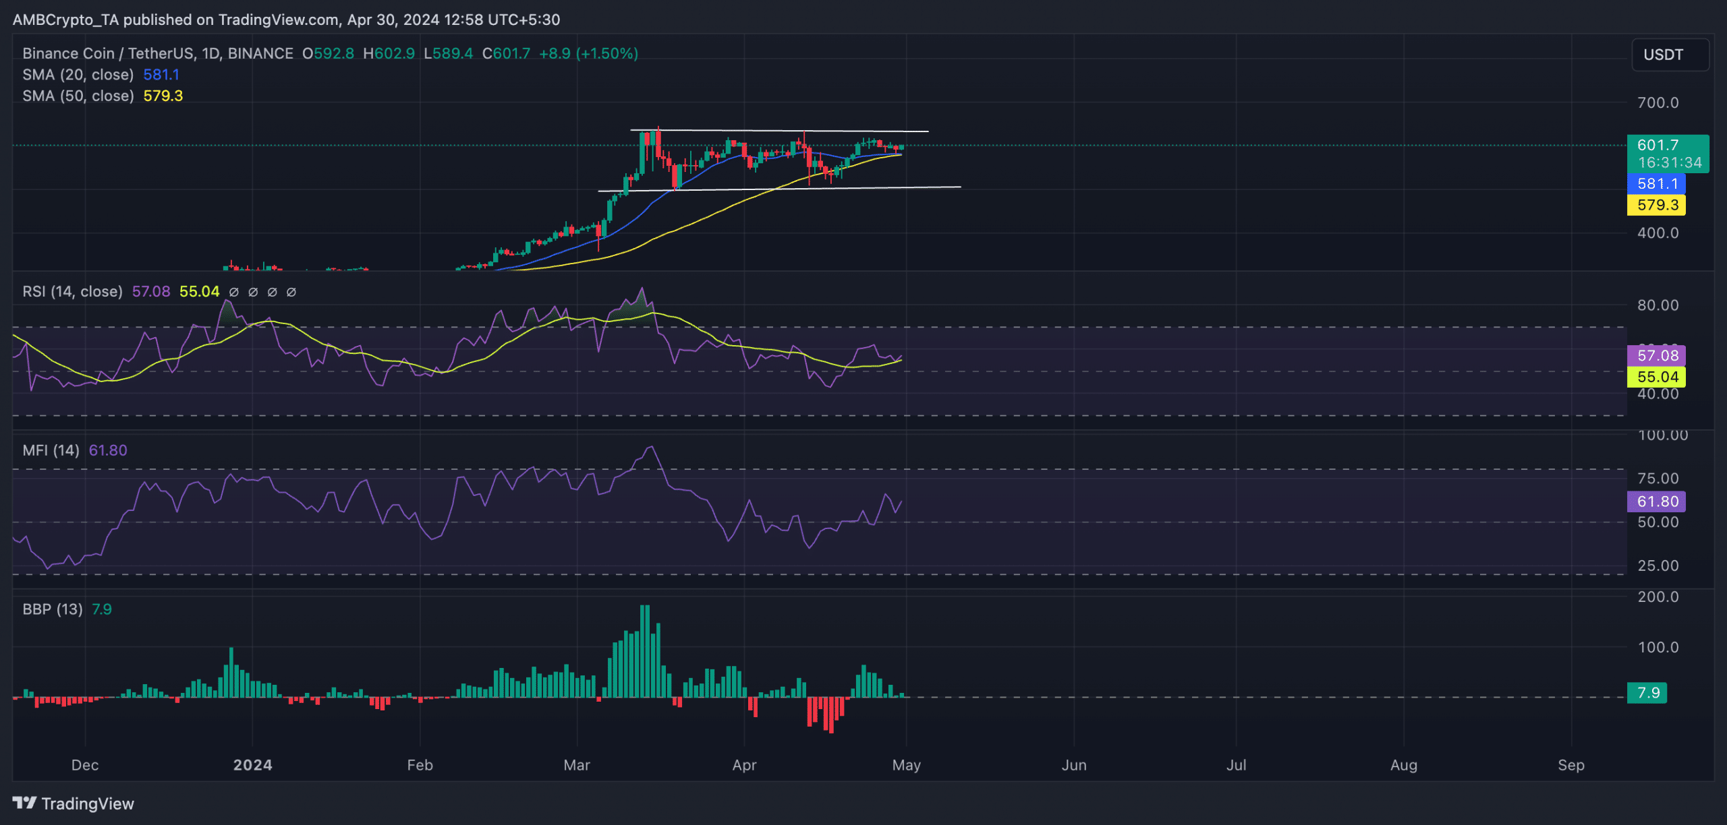Select the Binance Coin / TetherUS symbol title
The height and width of the screenshot is (825, 1727).
[158, 53]
